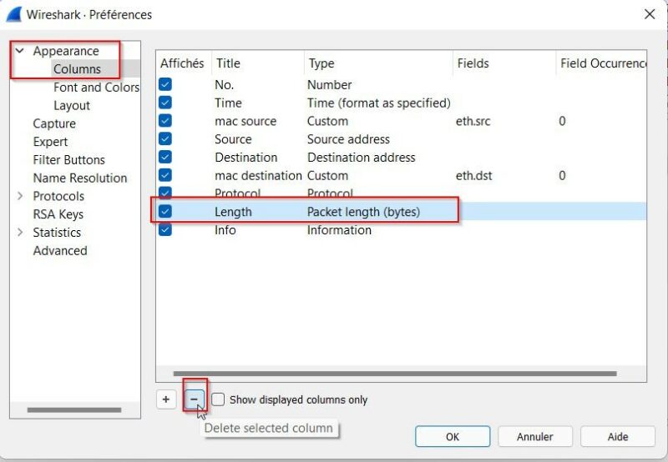Open Layout preferences

[72, 106]
